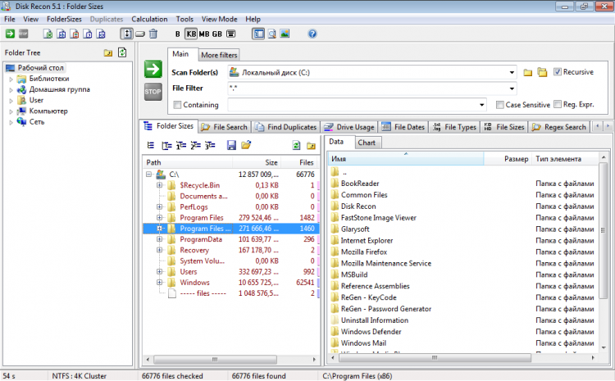Enable the Containing checkbox
Viewport: 615px width, 381px height.
pyautogui.click(x=177, y=105)
